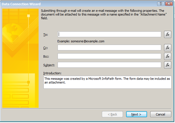
Task: Click the 'Bcc:' label
Action: pos(46,56)
